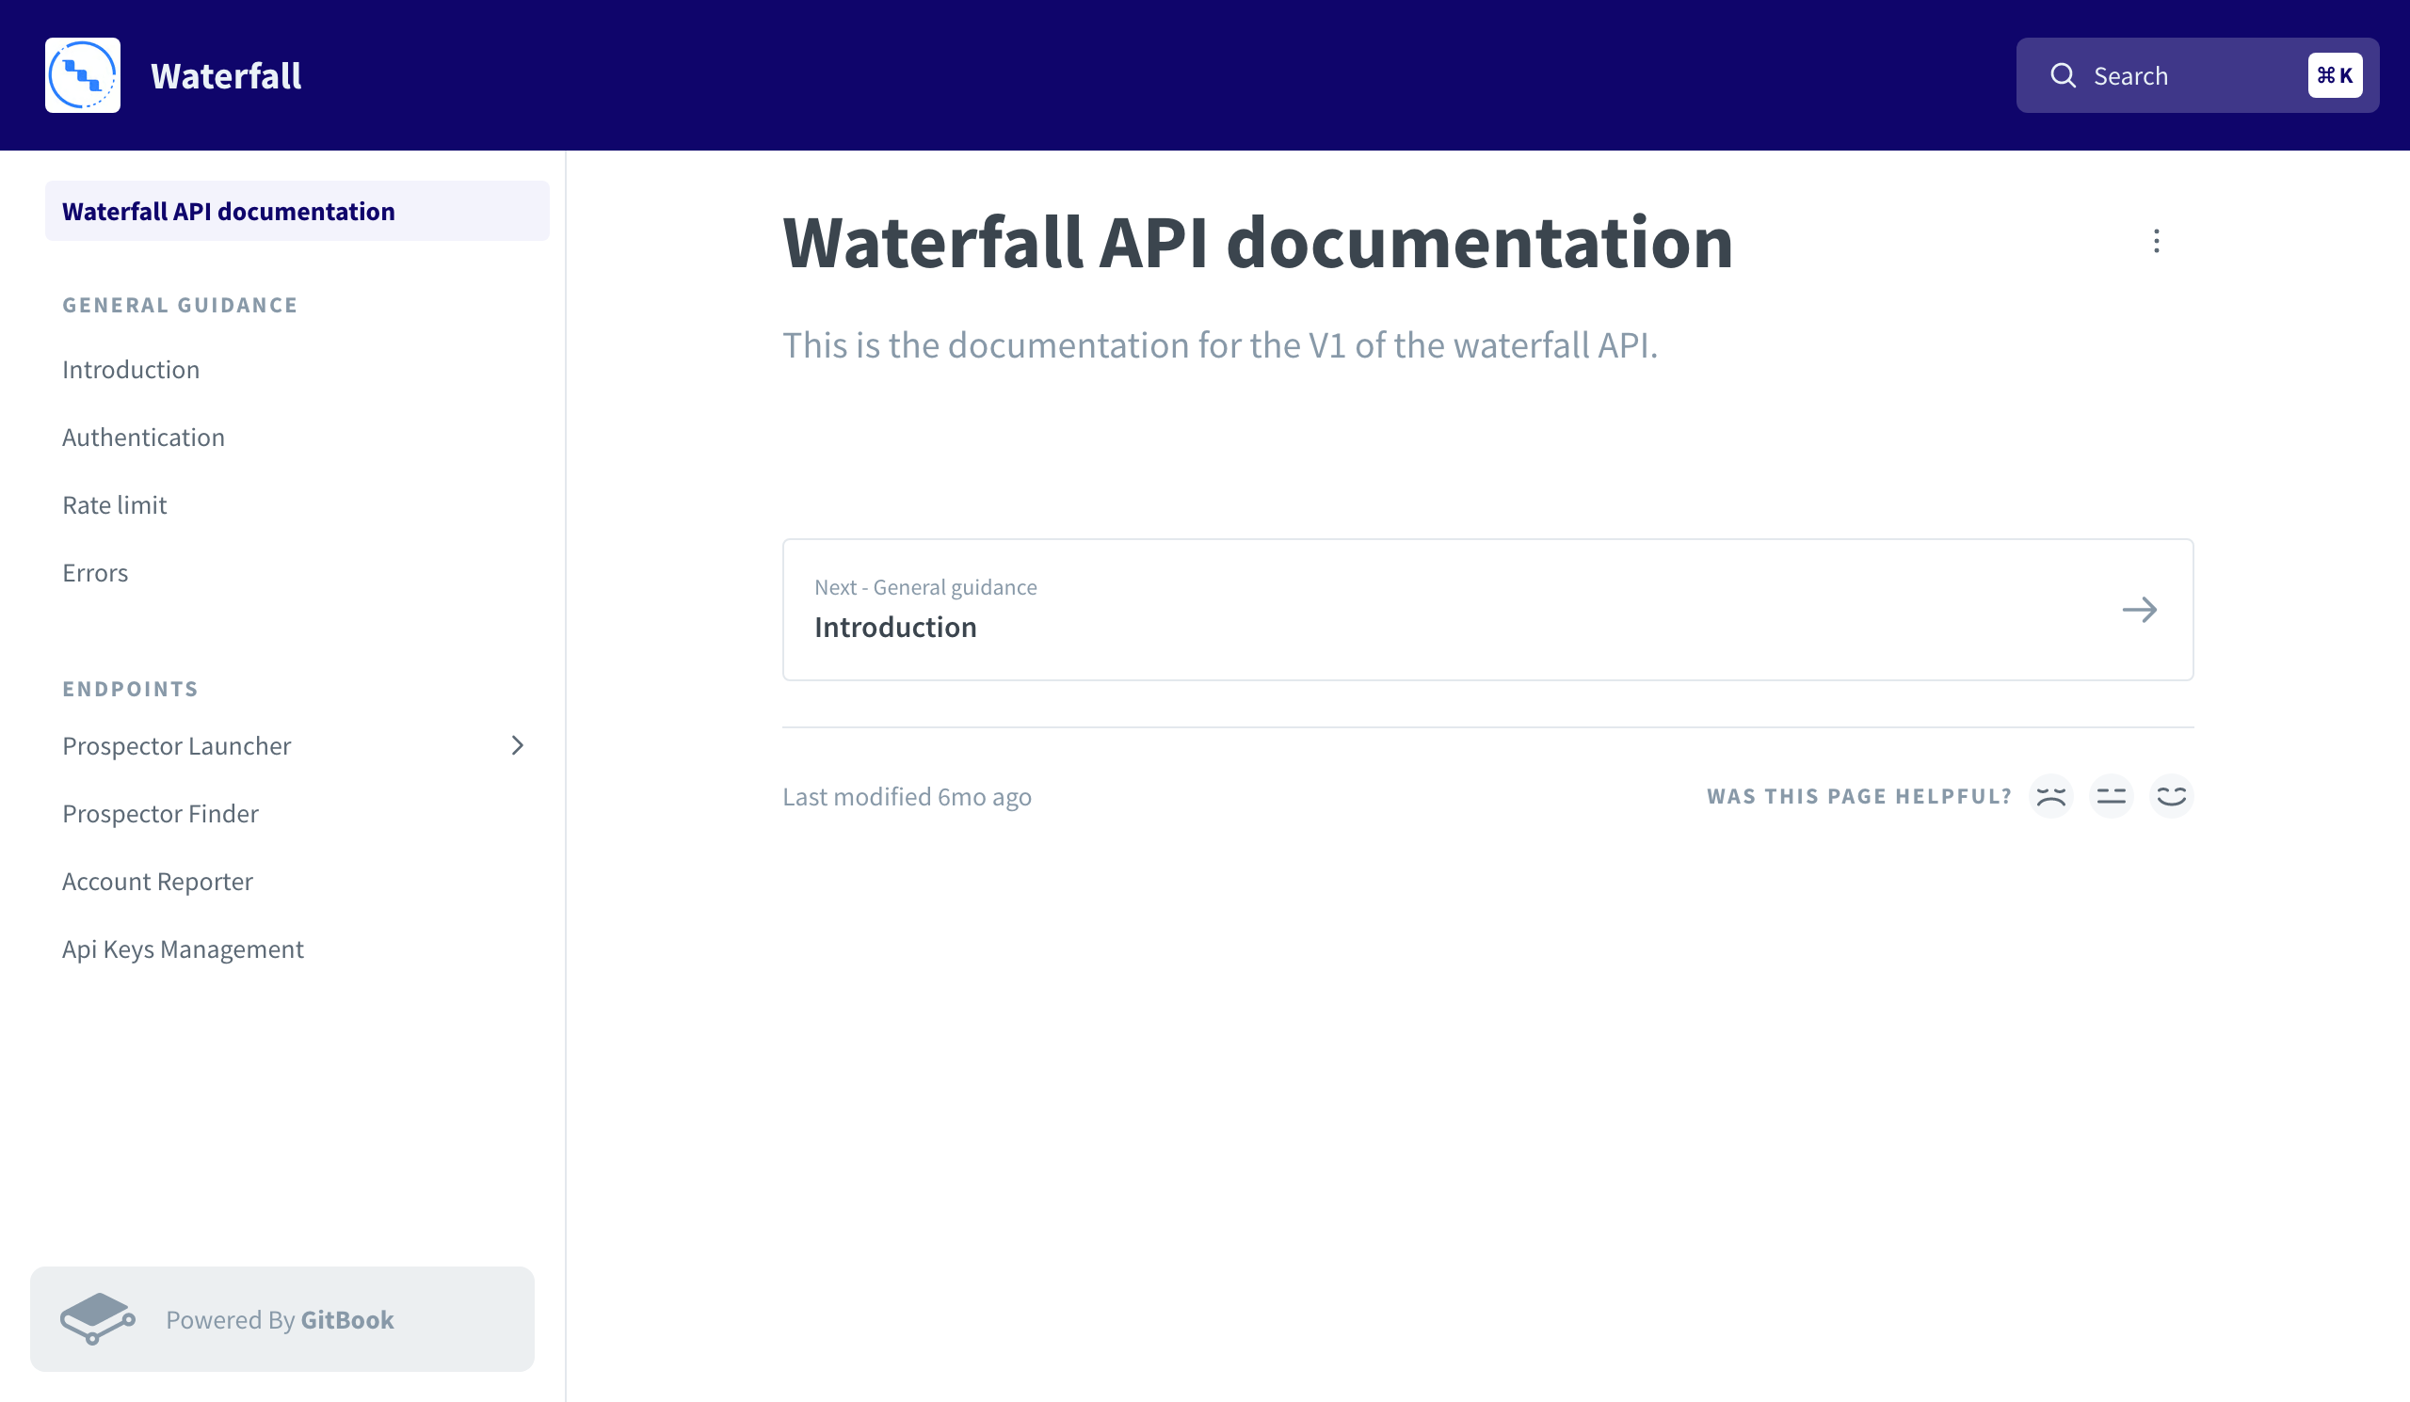Screen dimensions: 2410x1402
Task: Open the Introduction sidebar page
Action: pos(131,370)
